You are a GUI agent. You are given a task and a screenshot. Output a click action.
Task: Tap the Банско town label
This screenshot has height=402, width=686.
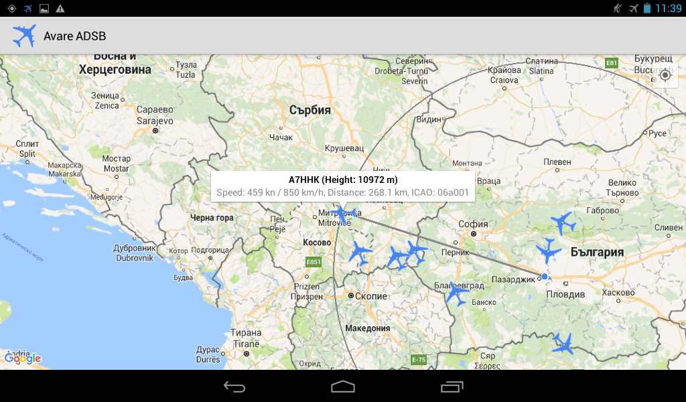pos(484,302)
